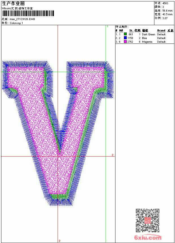Select the Dark Green stop row label
The width and height of the screenshot is (175, 243).
pyautogui.click(x=148, y=34)
